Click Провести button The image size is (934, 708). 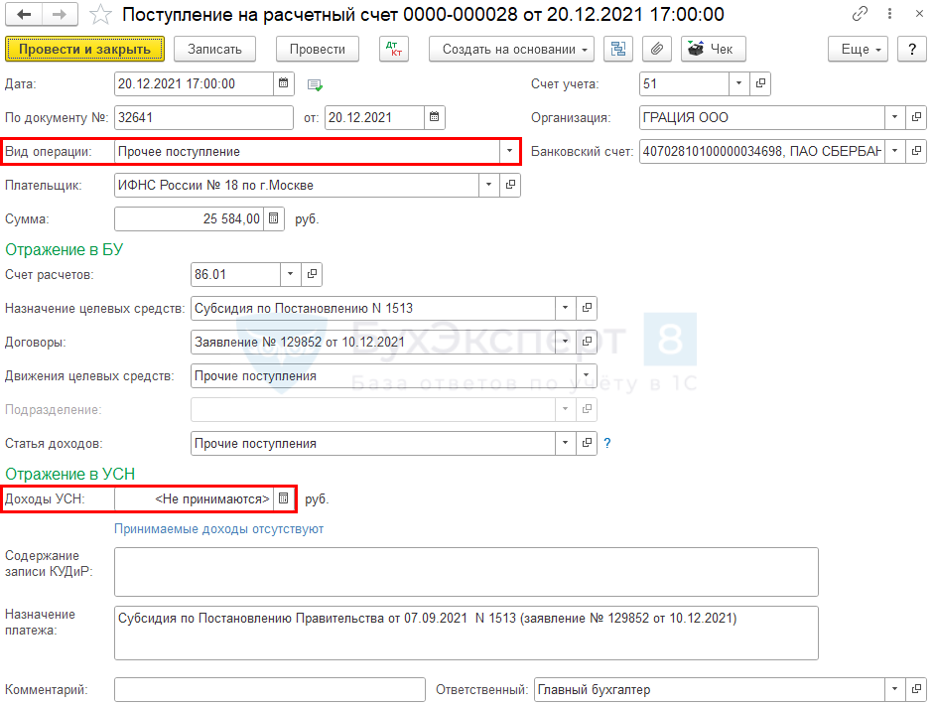(x=318, y=49)
